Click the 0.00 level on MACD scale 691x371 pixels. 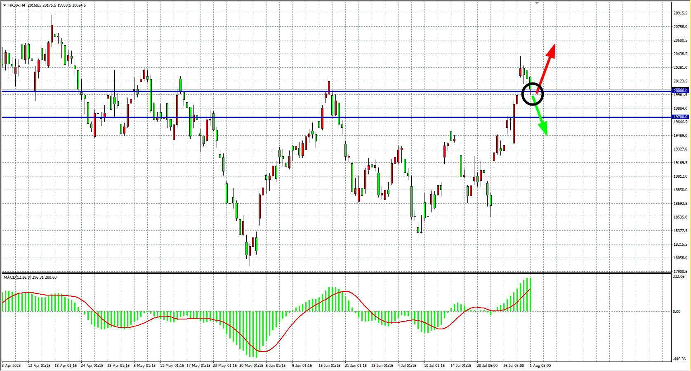coord(677,312)
